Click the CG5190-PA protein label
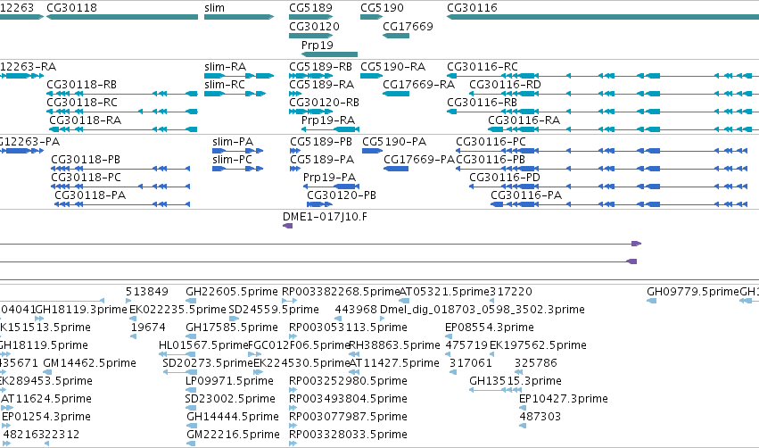Viewport: 759px width, 448px height. tap(394, 141)
